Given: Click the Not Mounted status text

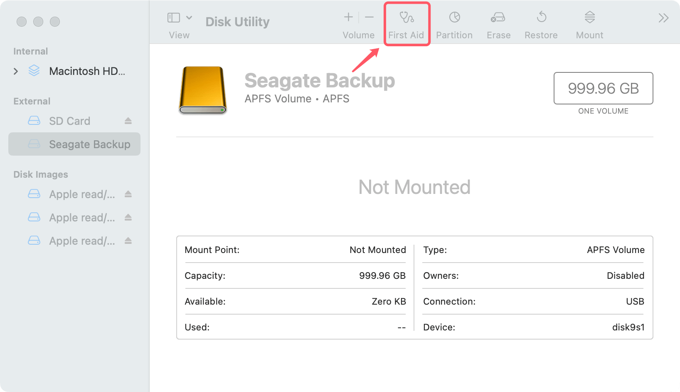Looking at the screenshot, I should pyautogui.click(x=414, y=187).
